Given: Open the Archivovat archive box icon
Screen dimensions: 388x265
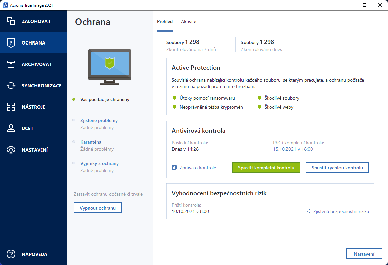Looking at the screenshot, I should (x=11, y=64).
